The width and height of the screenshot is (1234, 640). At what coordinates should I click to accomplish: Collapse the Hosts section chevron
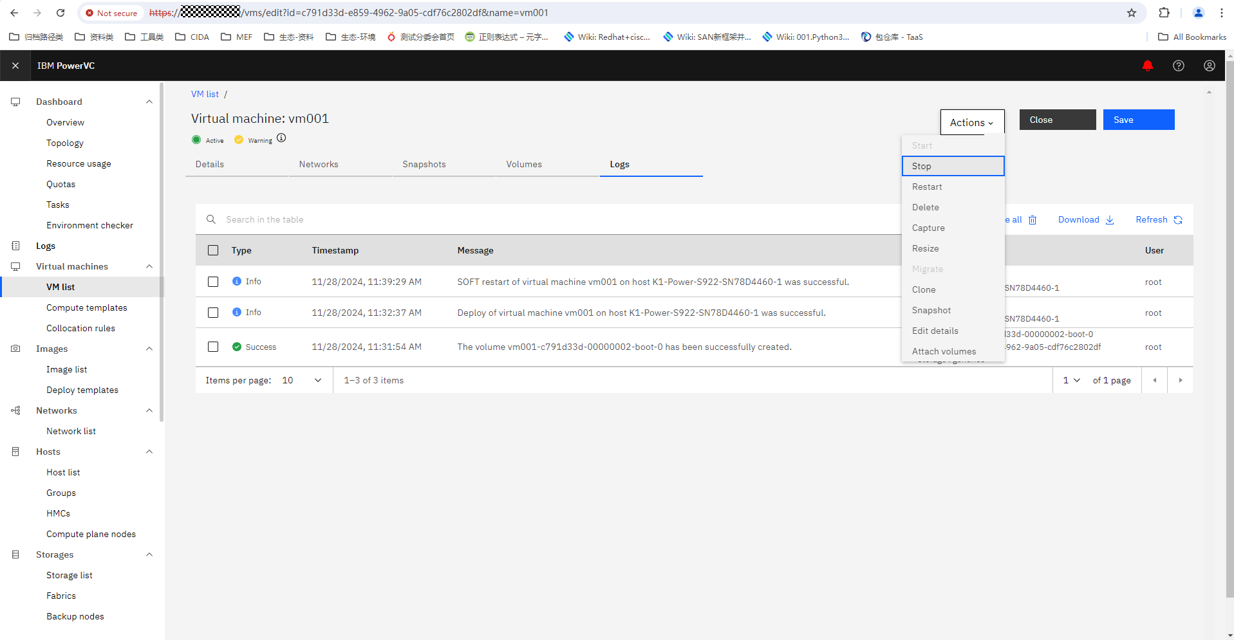149,452
